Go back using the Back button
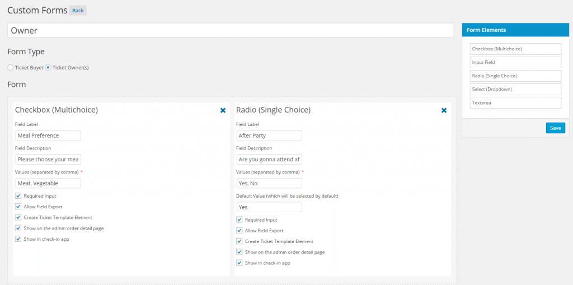The image size is (573, 285). tap(78, 11)
